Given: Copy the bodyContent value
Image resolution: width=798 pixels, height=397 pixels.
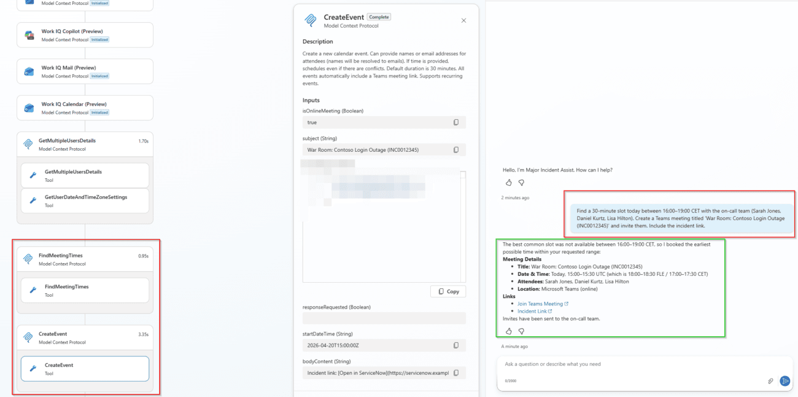Looking at the screenshot, I should [x=455, y=373].
